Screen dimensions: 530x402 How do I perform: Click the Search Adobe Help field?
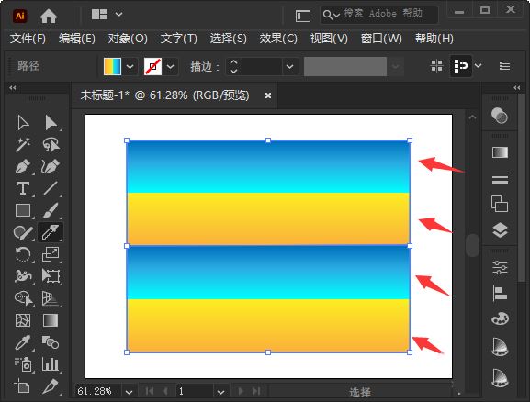[x=379, y=15]
